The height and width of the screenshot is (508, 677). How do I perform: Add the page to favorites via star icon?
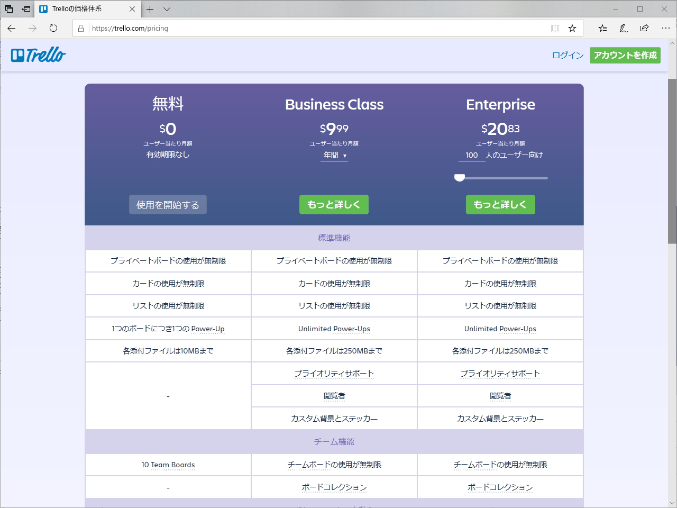(x=572, y=28)
